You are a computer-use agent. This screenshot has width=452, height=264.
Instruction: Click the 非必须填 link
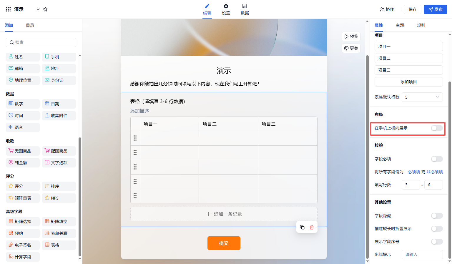coord(435,172)
